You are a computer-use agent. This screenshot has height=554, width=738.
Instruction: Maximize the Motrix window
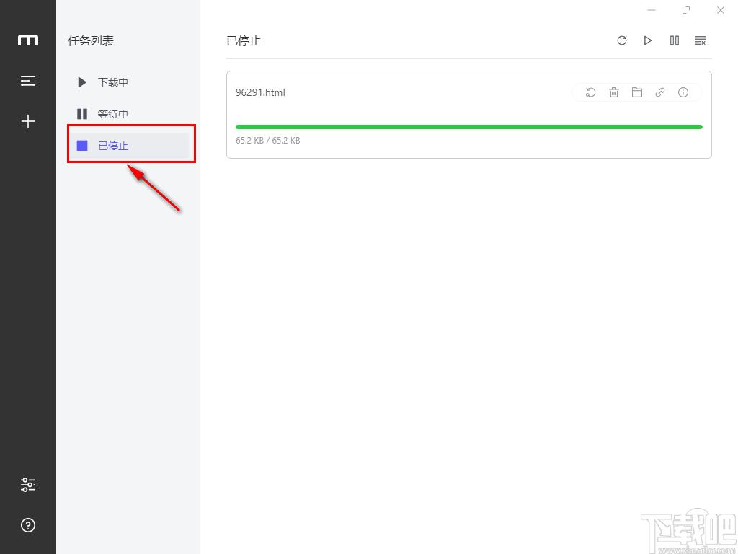(x=686, y=10)
